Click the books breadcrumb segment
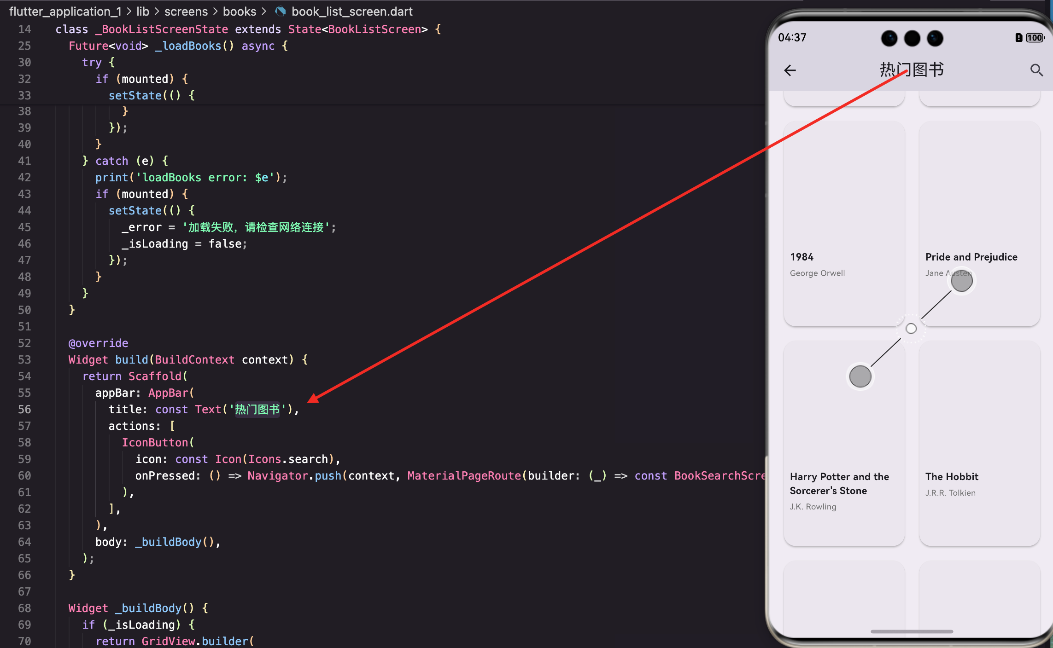 click(x=240, y=11)
